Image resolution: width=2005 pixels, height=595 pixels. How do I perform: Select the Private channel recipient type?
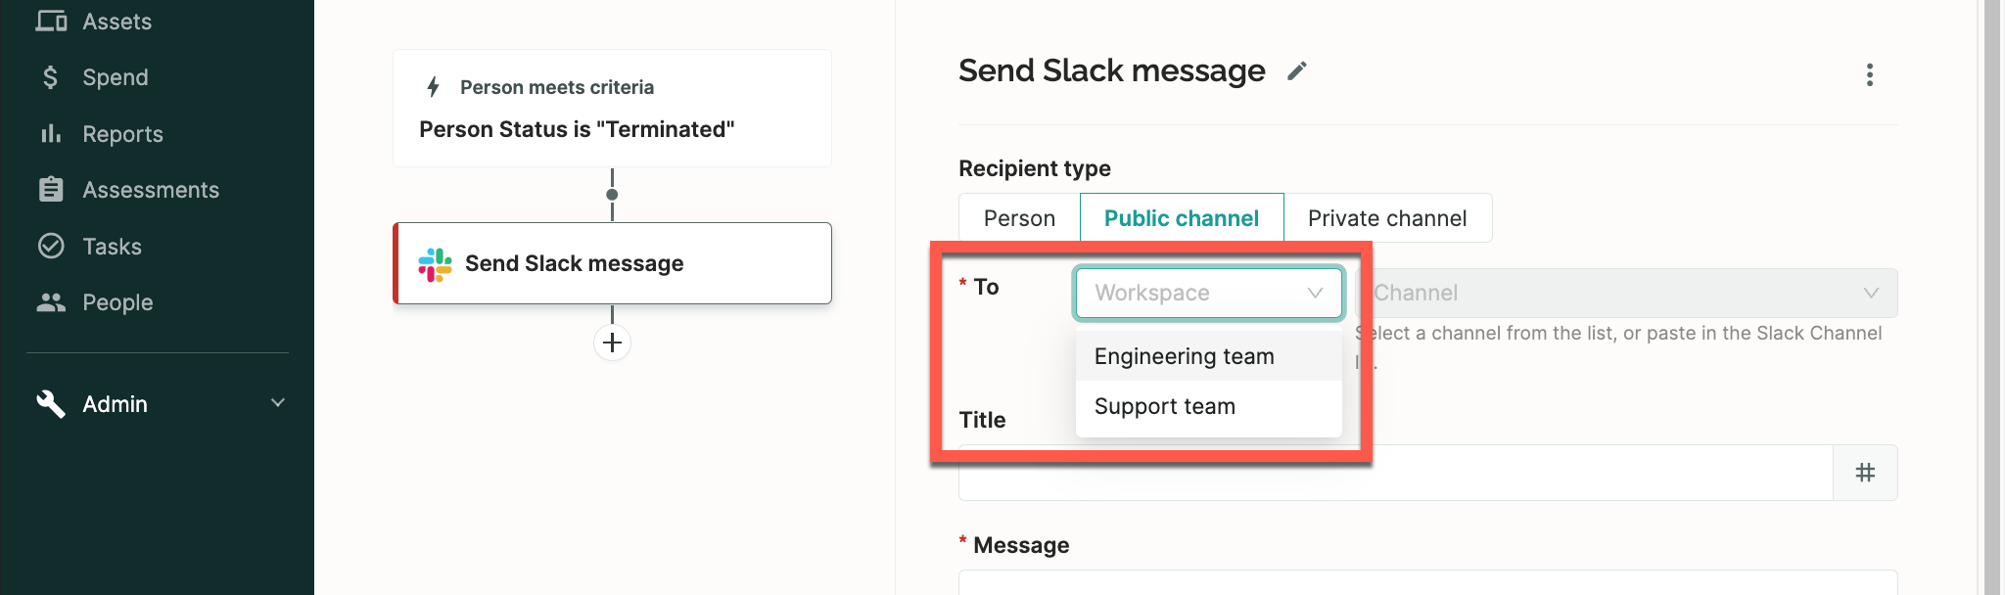pyautogui.click(x=1387, y=217)
